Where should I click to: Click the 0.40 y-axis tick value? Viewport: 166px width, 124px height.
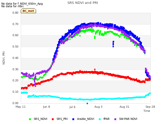point(16,58)
